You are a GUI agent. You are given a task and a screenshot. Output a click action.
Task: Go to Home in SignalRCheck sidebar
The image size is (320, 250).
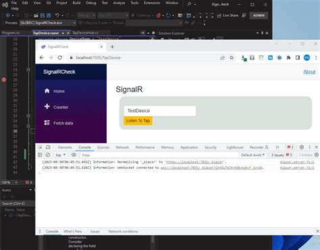55,91
